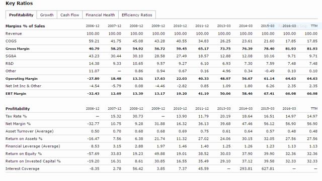Click the Key Ratios heading
Viewport: 322px width, 181px height.
click(19, 4)
